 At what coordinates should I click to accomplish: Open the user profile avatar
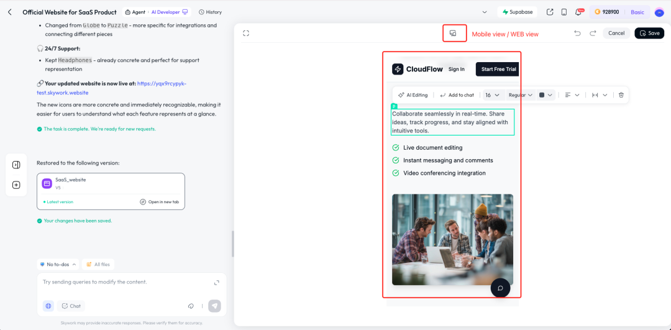pos(659,12)
